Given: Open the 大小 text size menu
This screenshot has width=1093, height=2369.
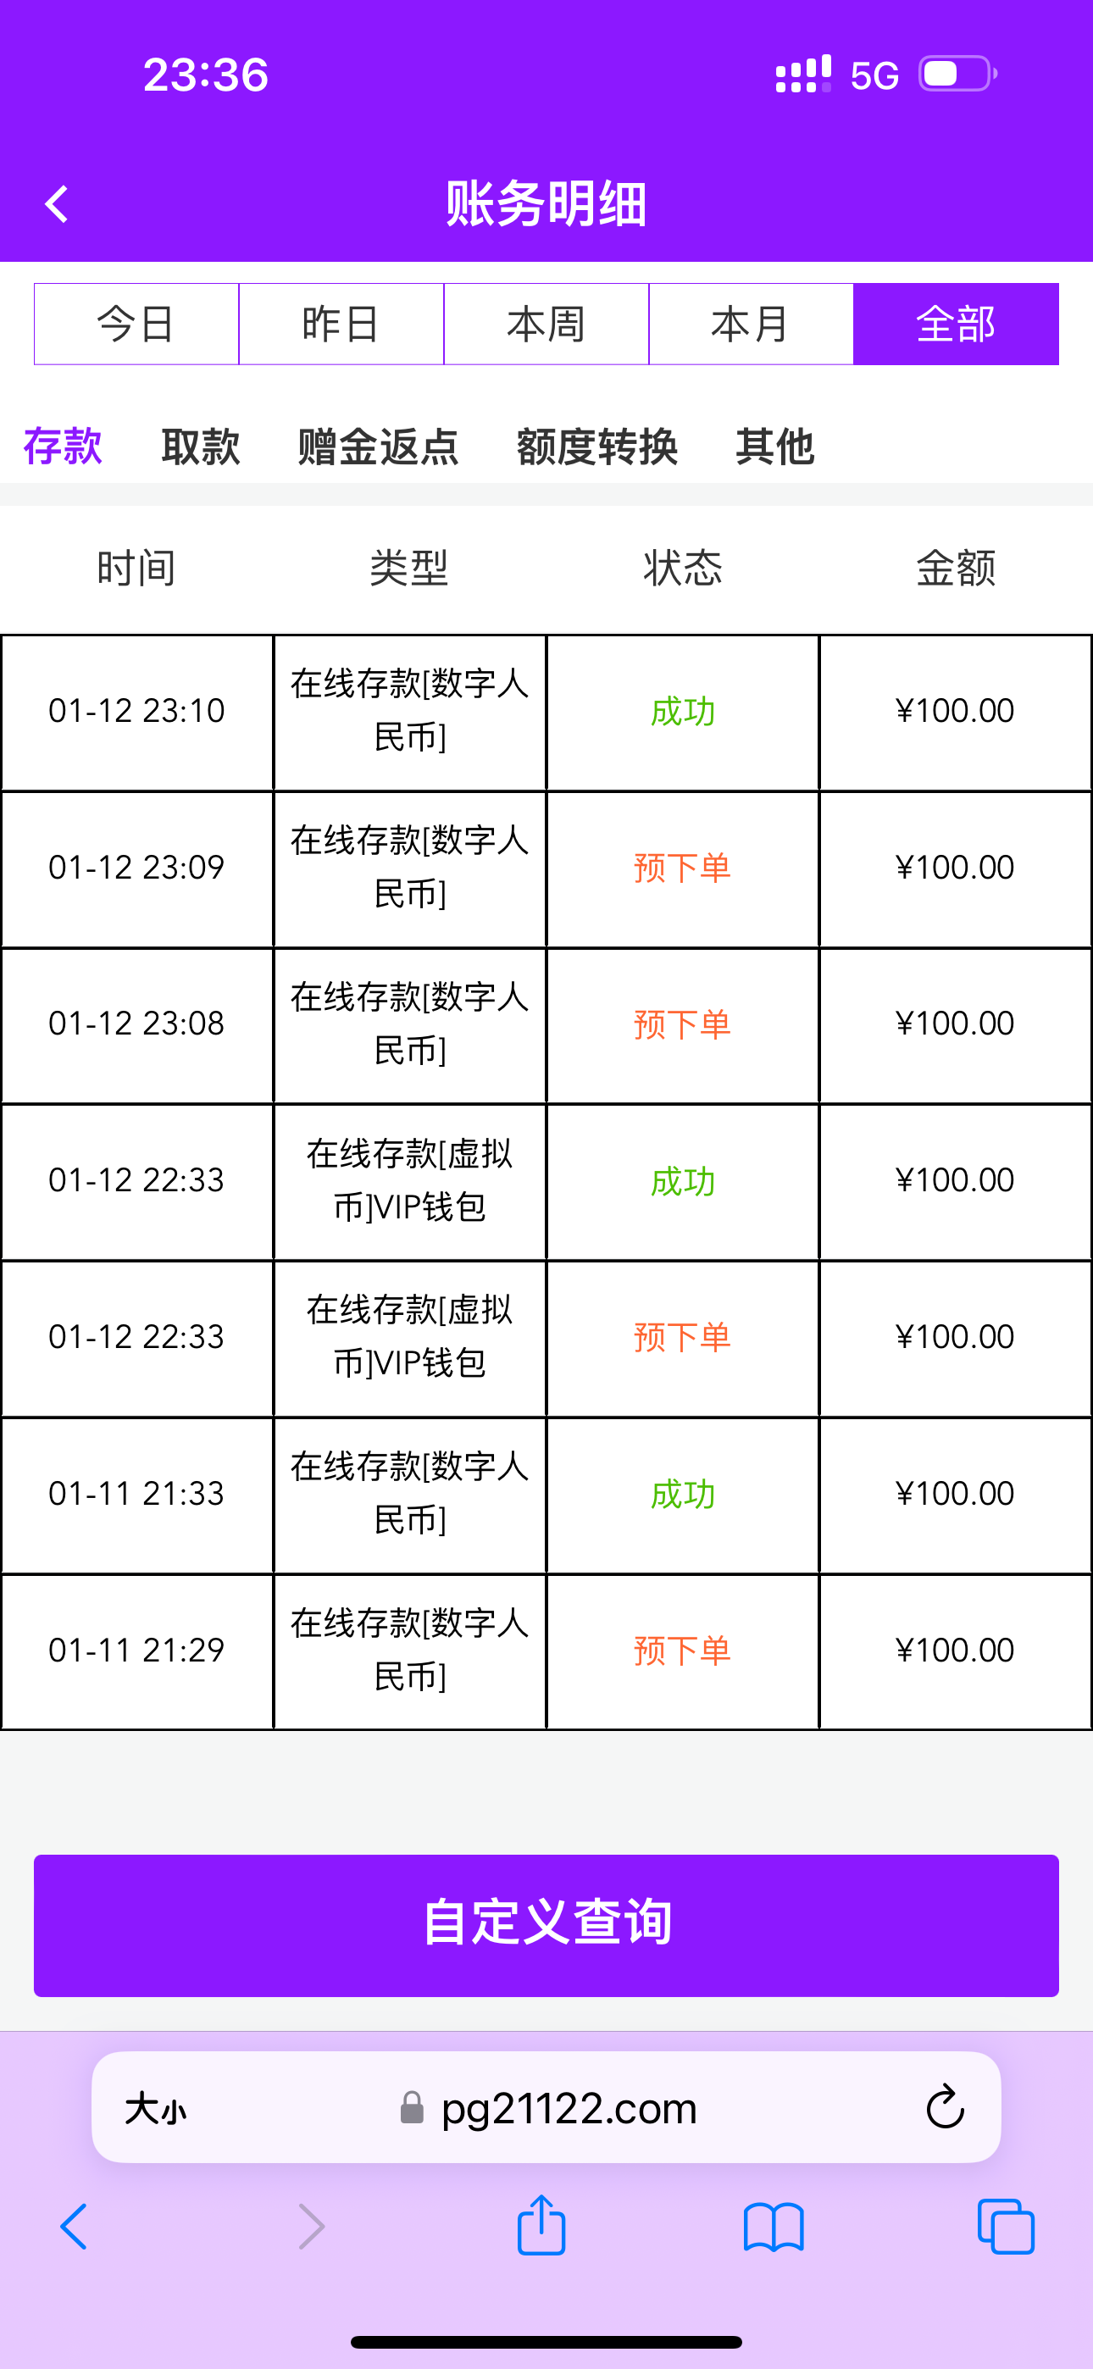Looking at the screenshot, I should tap(156, 2109).
